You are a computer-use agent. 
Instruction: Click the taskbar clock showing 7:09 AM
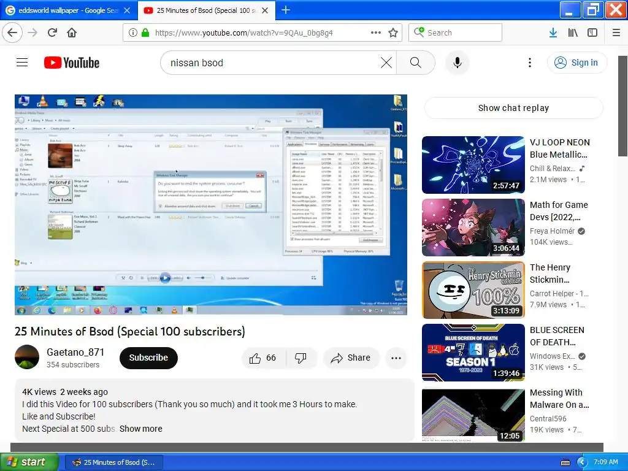point(605,462)
